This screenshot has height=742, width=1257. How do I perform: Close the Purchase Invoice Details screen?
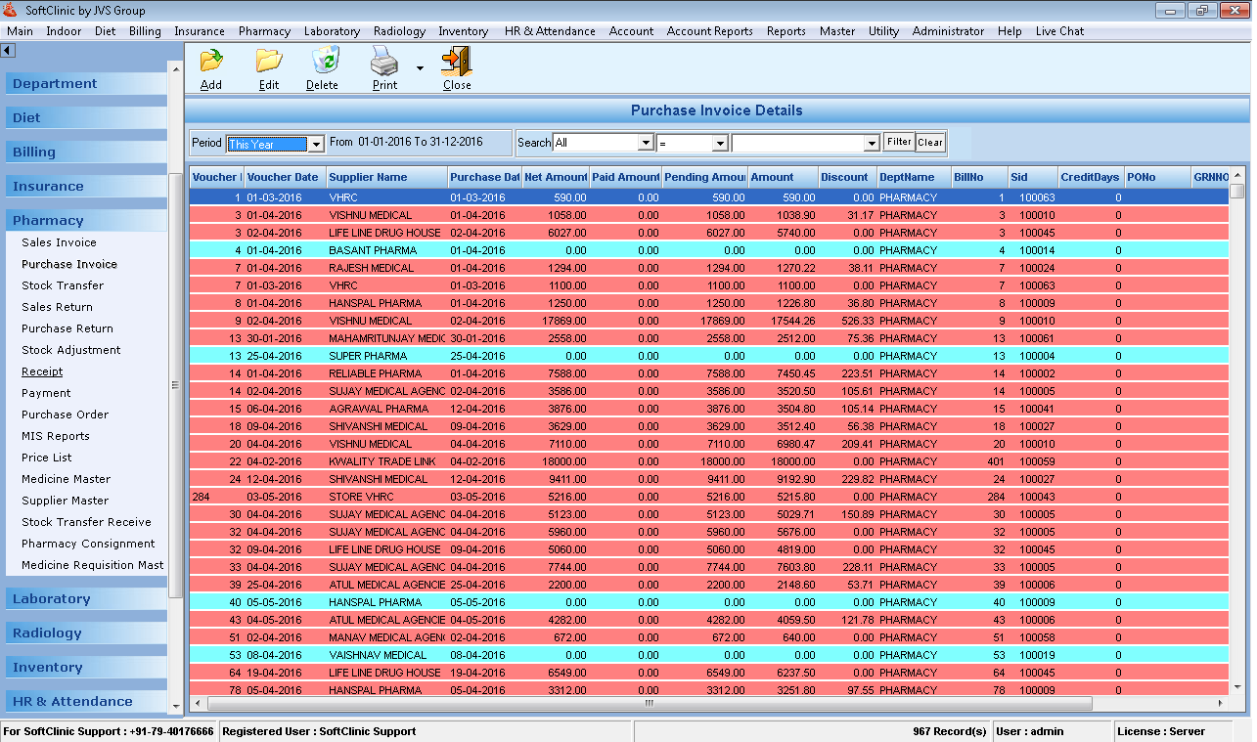[x=456, y=67]
